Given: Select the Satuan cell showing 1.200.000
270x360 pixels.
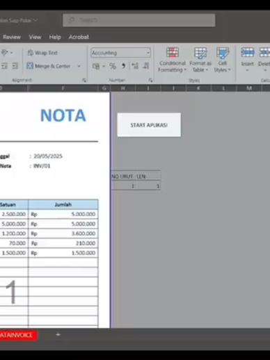Looking at the screenshot, I should tap(14, 234).
